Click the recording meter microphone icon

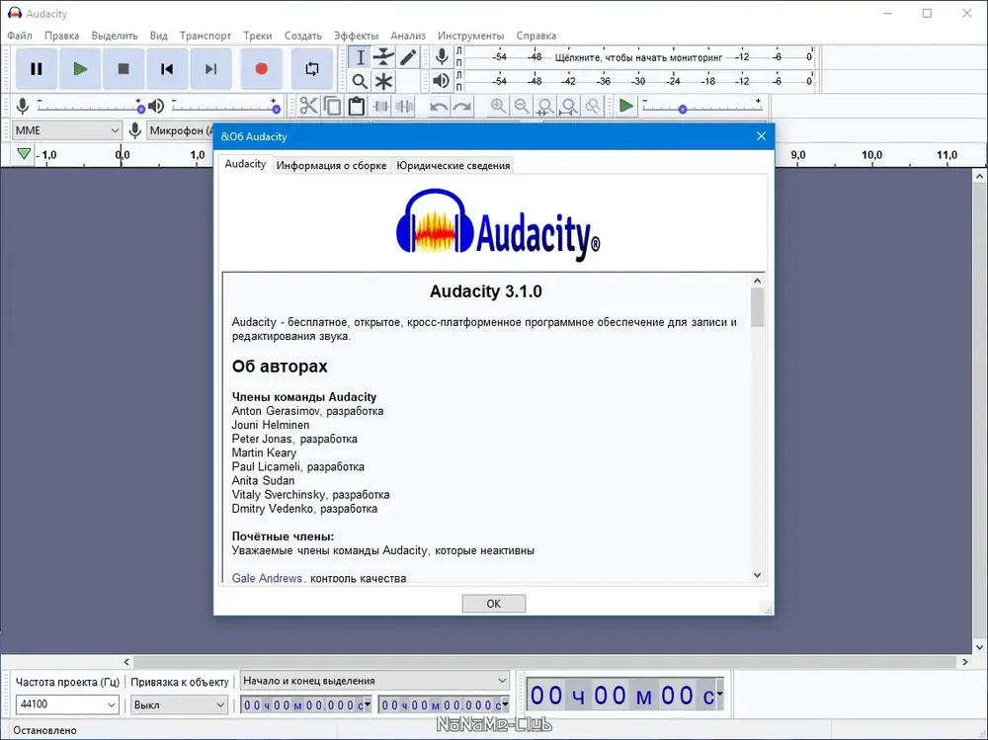point(443,56)
